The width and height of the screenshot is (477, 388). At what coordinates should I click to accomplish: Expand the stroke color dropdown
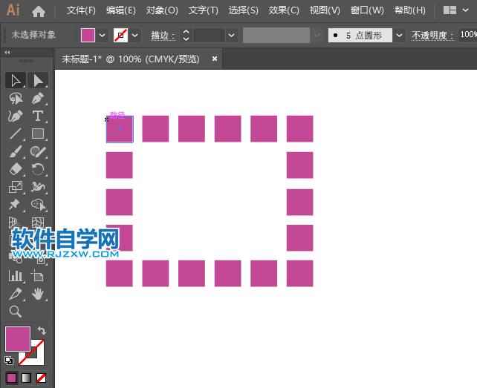pos(135,35)
